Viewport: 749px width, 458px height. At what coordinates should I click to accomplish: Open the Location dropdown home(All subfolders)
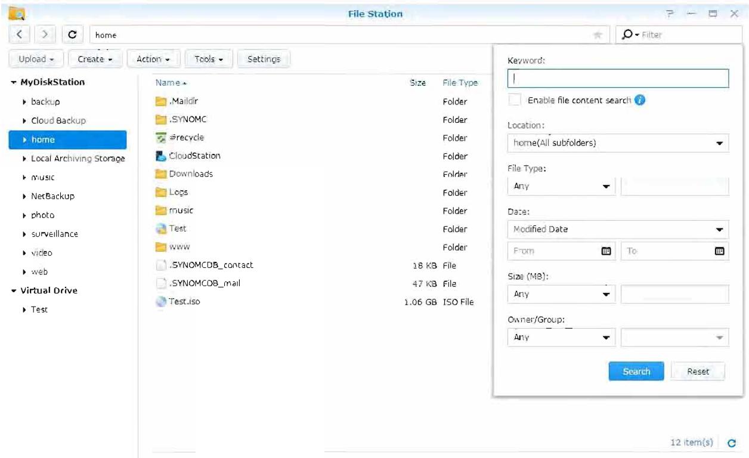tap(618, 143)
